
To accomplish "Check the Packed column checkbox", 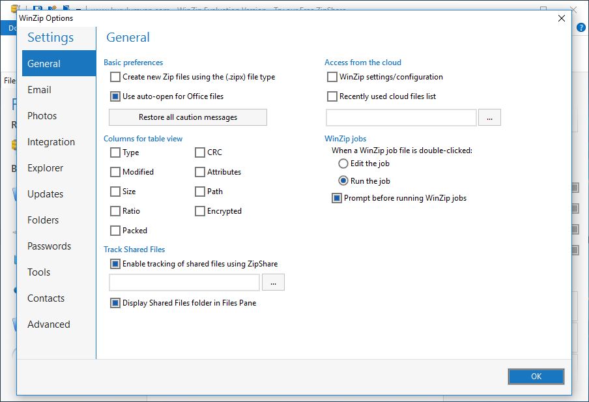I will (115, 231).
